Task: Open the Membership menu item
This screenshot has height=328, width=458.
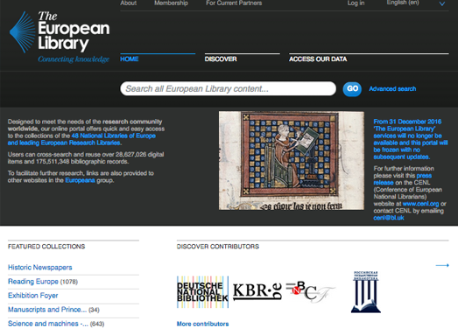Action: pos(171,3)
